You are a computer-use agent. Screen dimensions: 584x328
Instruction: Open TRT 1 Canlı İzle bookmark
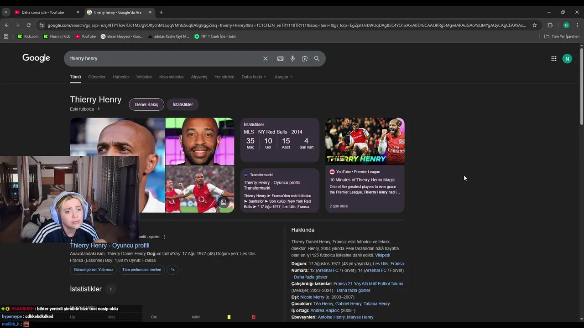click(x=215, y=36)
